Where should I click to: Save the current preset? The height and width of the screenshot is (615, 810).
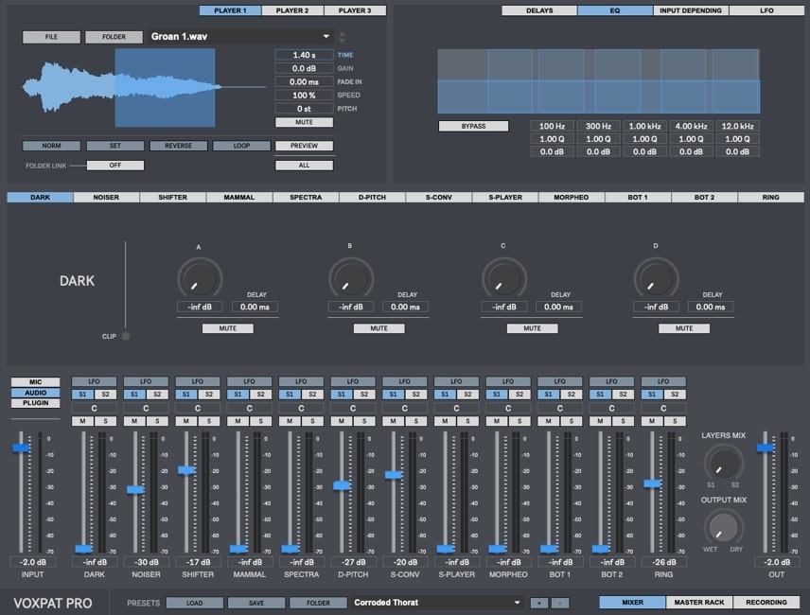click(255, 602)
